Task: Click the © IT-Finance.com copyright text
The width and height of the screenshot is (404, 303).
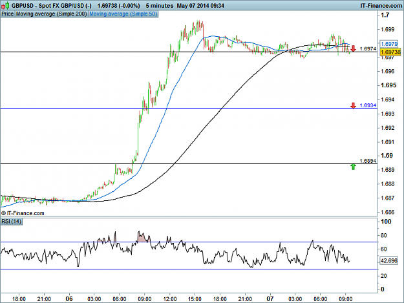Action: 23,213
